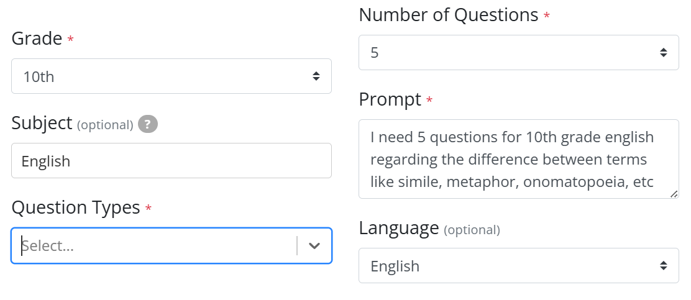
Task: Click the Number of Questions label
Action: tap(449, 15)
